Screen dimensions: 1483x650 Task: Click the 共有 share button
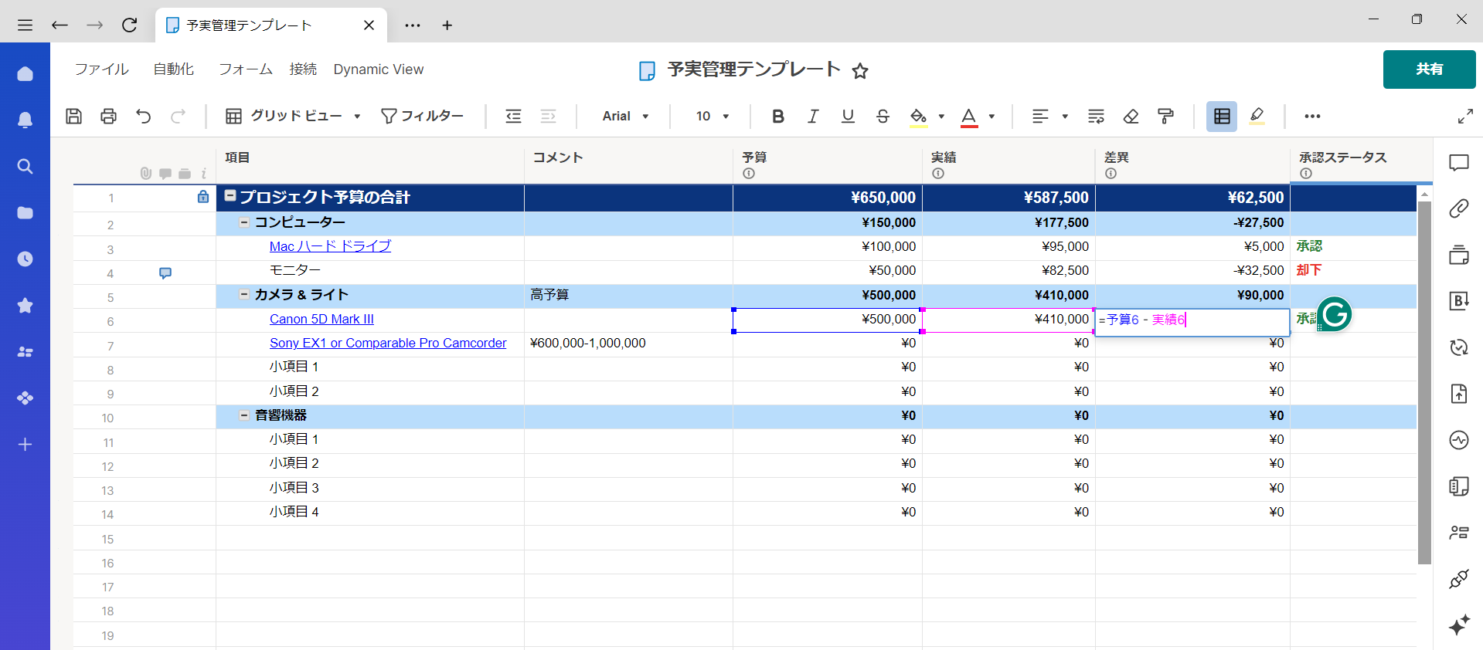1429,69
